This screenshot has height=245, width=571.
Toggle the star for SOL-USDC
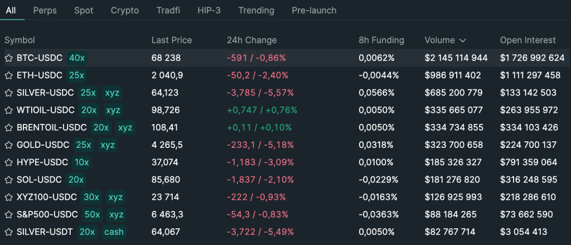[8, 180]
